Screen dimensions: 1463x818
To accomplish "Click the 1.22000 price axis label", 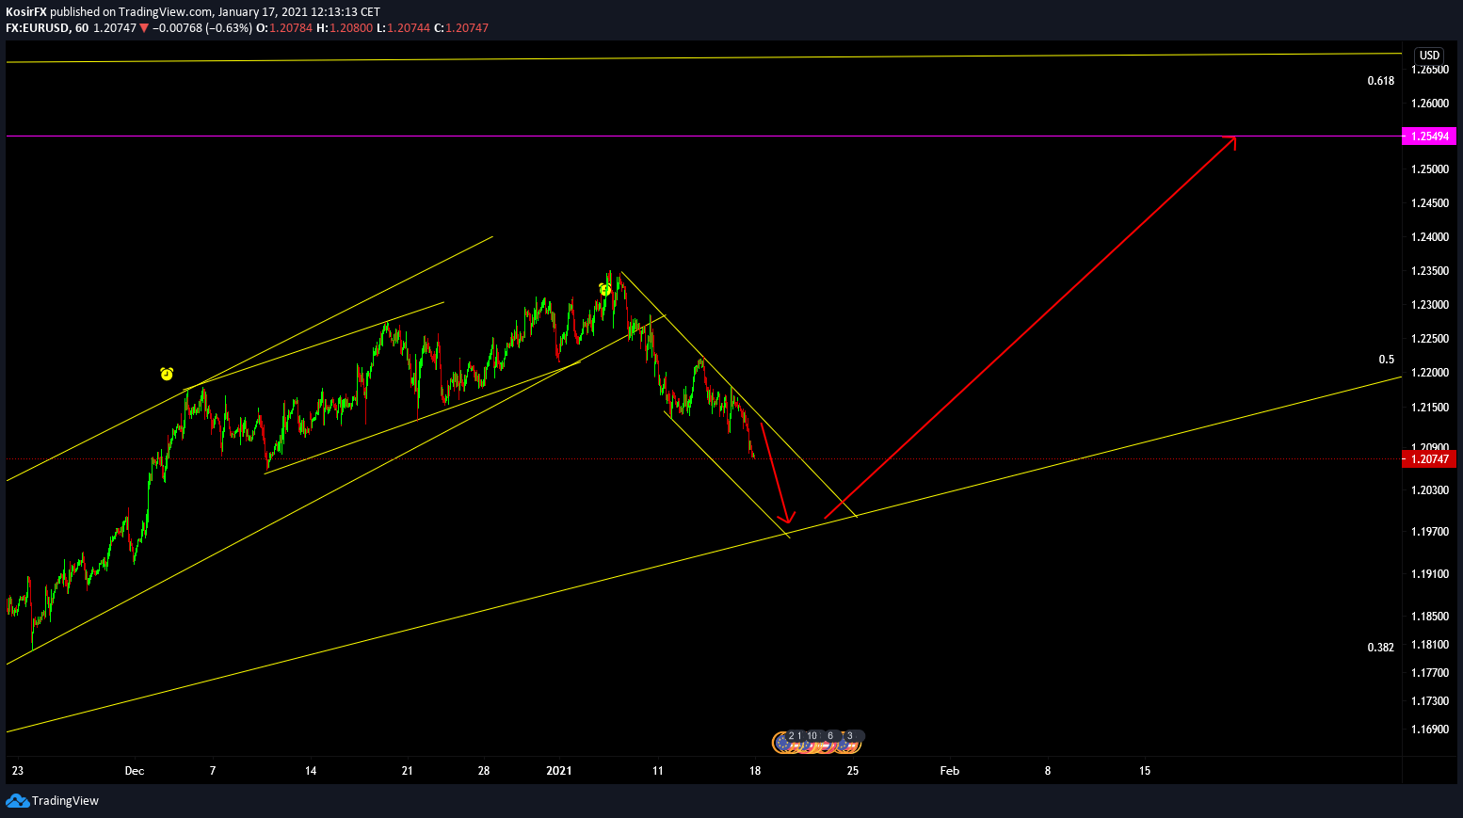I will 1430,373.
